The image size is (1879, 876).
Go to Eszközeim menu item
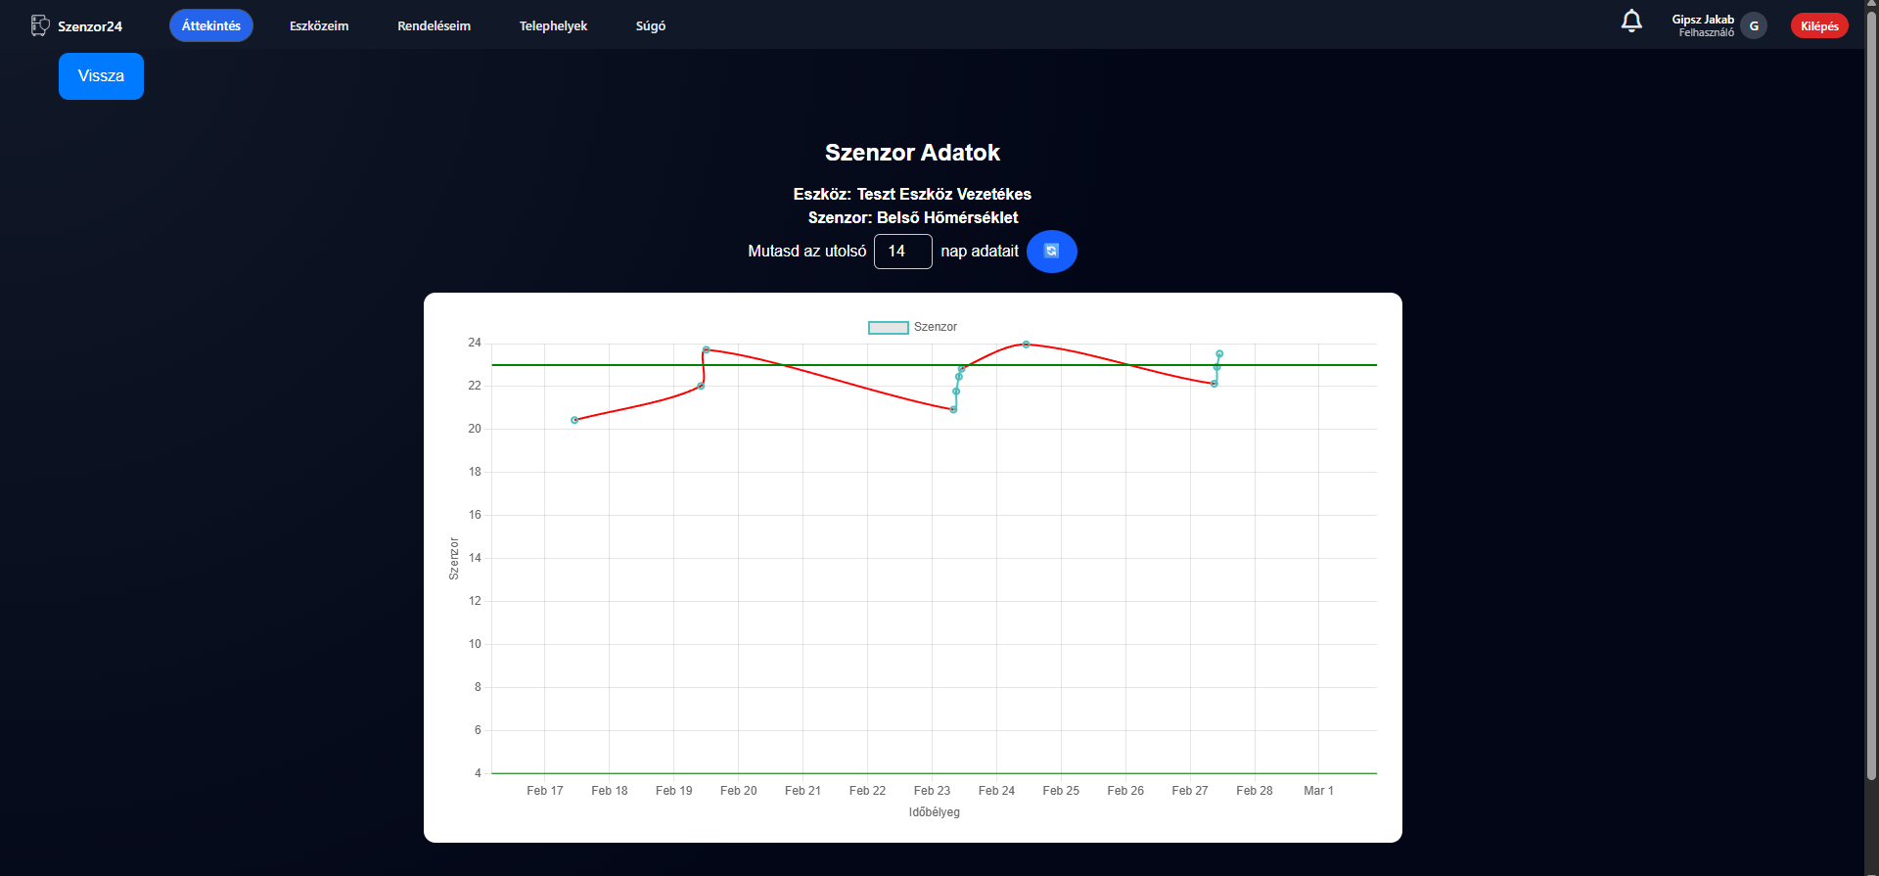[319, 26]
